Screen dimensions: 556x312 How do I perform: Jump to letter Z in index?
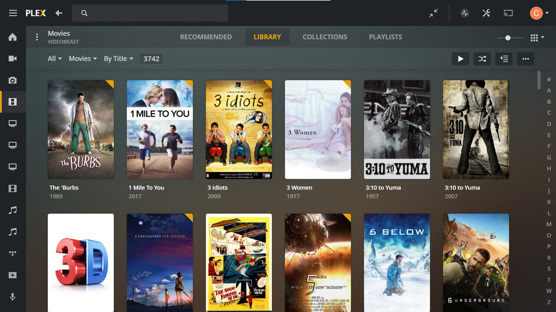click(x=549, y=302)
